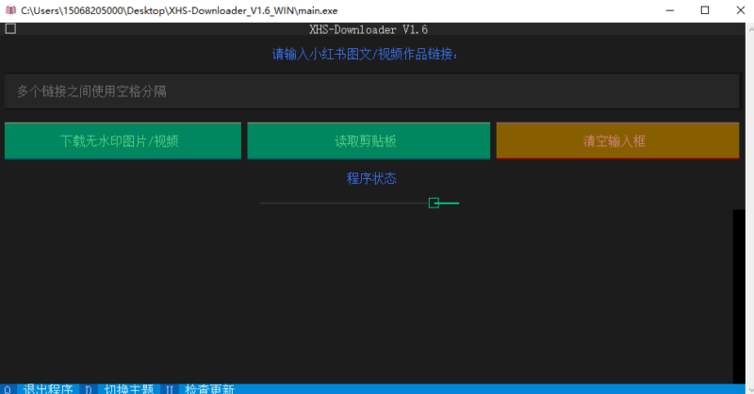754x394 pixels.
Task: Minimize the main.exe window
Action: [670, 10]
